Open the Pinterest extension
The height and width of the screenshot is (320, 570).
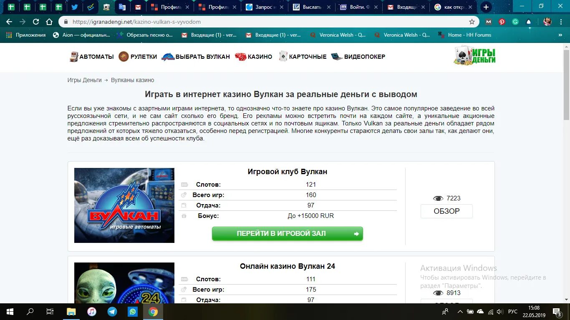coord(502,22)
